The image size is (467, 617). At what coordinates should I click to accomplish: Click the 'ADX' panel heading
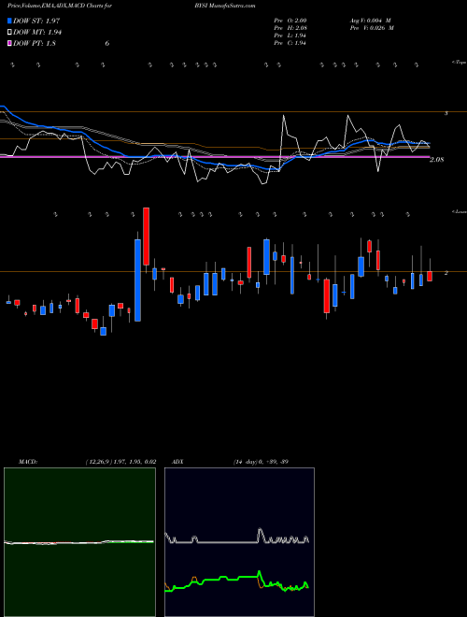pos(177,462)
